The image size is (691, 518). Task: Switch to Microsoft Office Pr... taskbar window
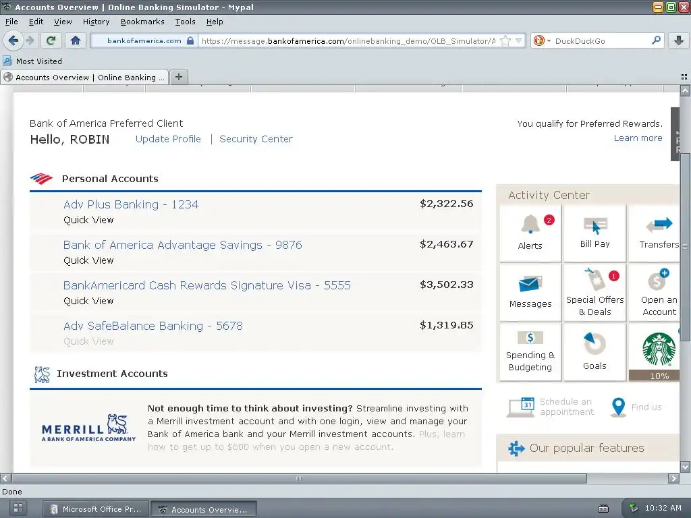click(x=96, y=509)
